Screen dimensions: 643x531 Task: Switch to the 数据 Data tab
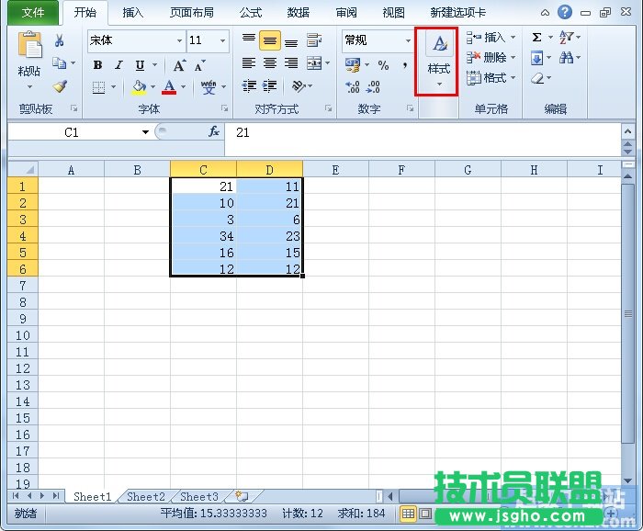click(299, 13)
